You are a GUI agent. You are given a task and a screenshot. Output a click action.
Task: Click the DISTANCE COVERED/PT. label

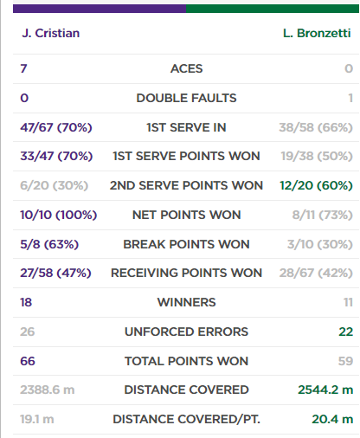pos(186,419)
